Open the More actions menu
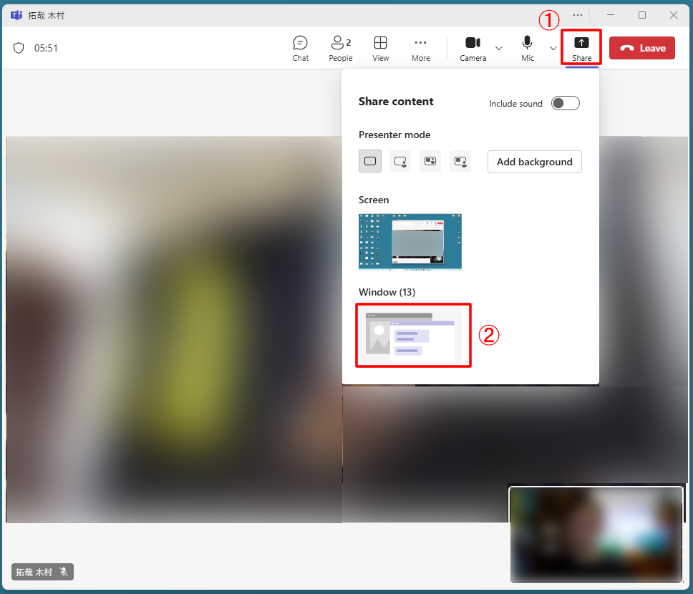693x594 pixels. point(420,48)
